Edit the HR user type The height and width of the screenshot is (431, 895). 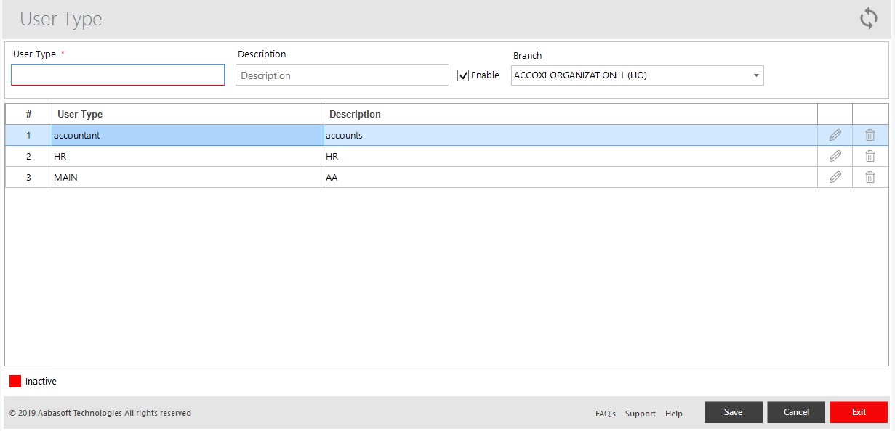(834, 156)
